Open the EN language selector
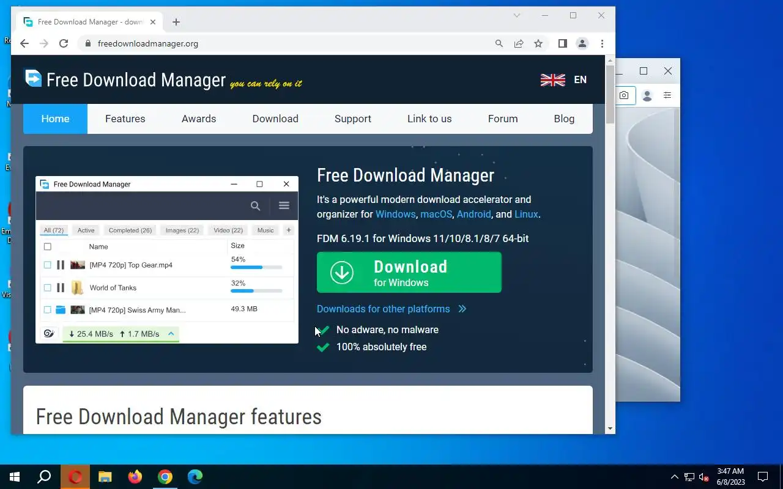 (581, 80)
